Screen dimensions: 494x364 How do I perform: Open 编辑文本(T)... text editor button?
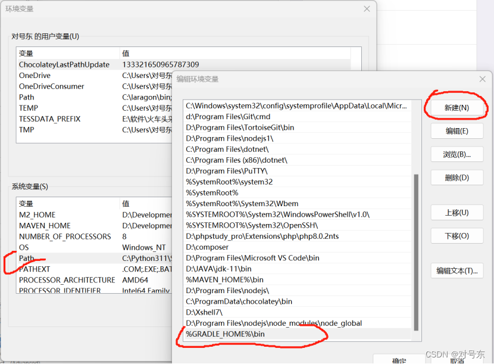pyautogui.click(x=457, y=270)
